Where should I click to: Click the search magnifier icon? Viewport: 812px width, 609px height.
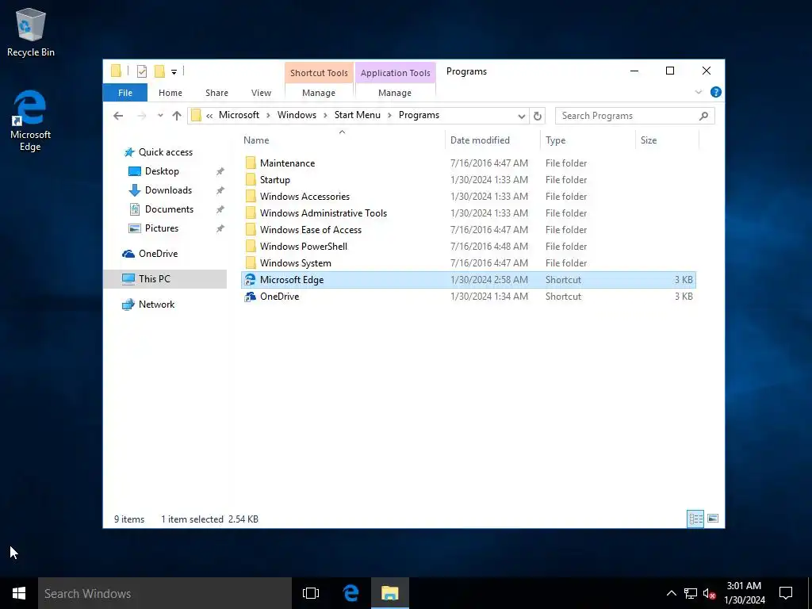point(703,116)
